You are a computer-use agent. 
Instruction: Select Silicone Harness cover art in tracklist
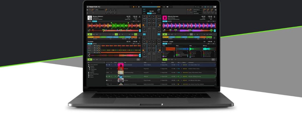click(x=121, y=65)
